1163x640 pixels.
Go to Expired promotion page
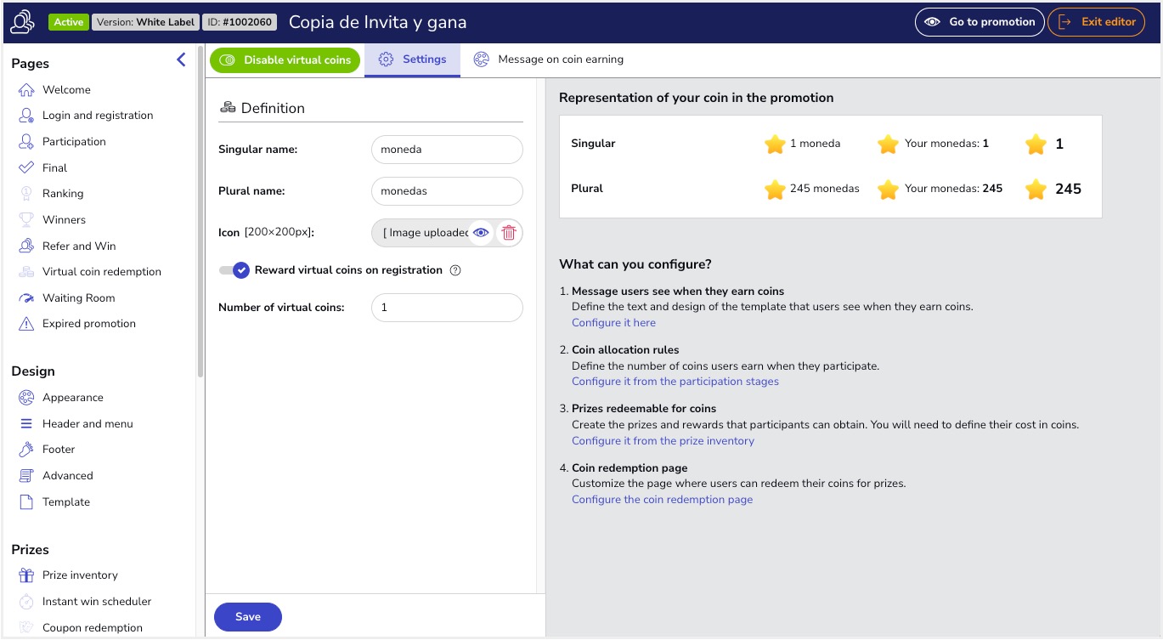88,324
